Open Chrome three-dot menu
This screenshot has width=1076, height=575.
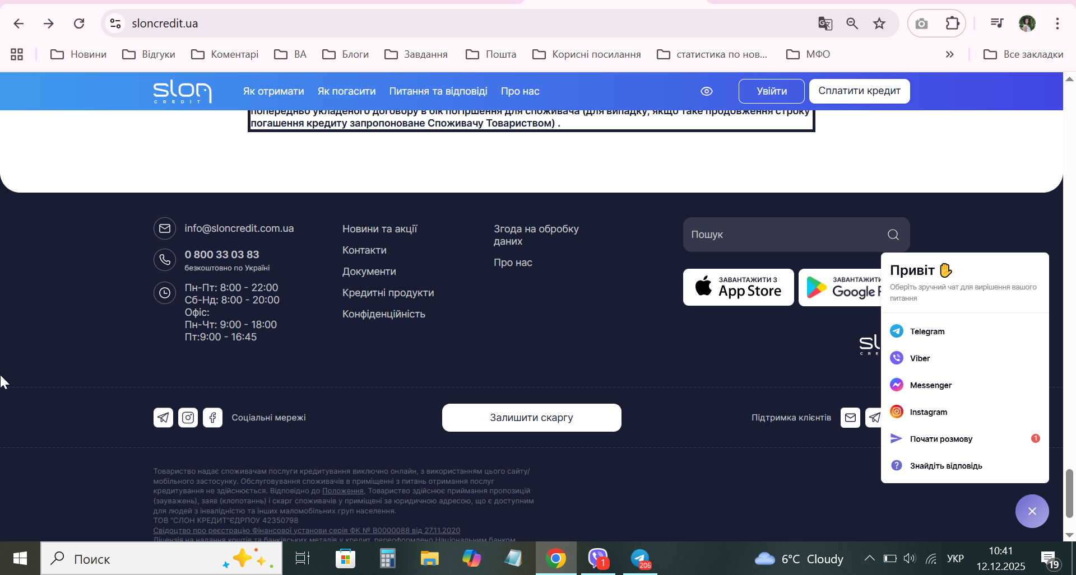(x=1058, y=24)
